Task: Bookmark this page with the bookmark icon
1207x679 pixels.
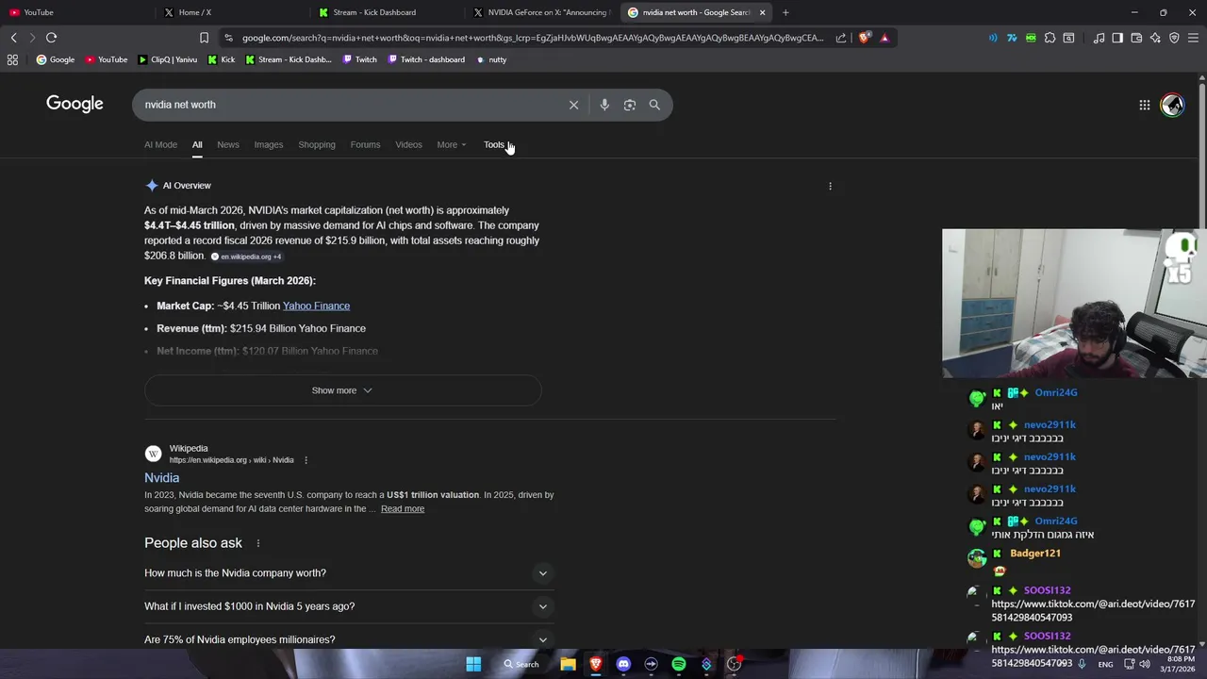Action: tap(204, 38)
